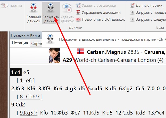Click the Главный движок engine icon

click(33, 8)
